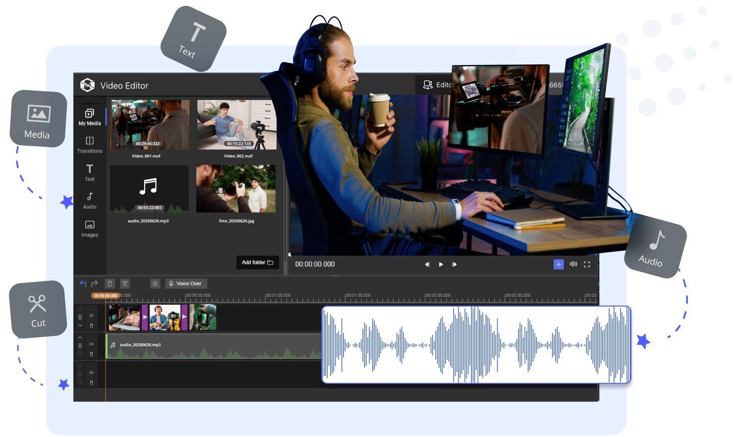735x437 pixels.
Task: Click the 00:03:22:083 duration label
Action: [x=149, y=208]
